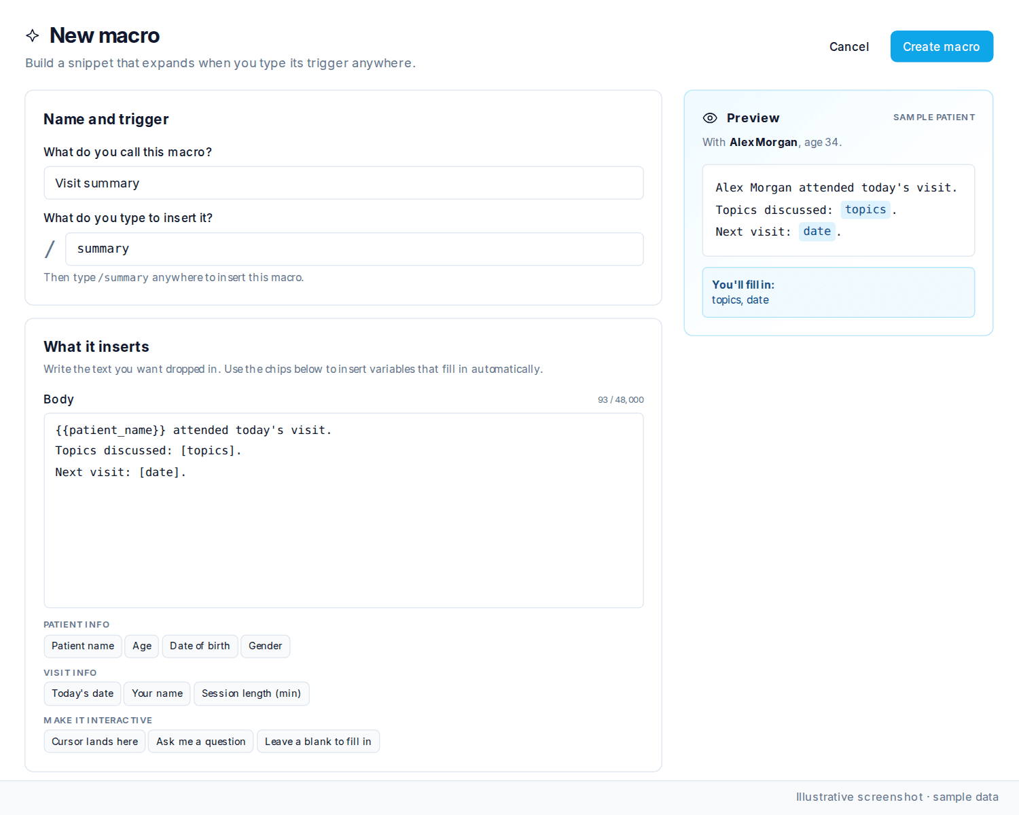Add the 'Ask me a question' chip
The height and width of the screenshot is (815, 1019).
[201, 742]
